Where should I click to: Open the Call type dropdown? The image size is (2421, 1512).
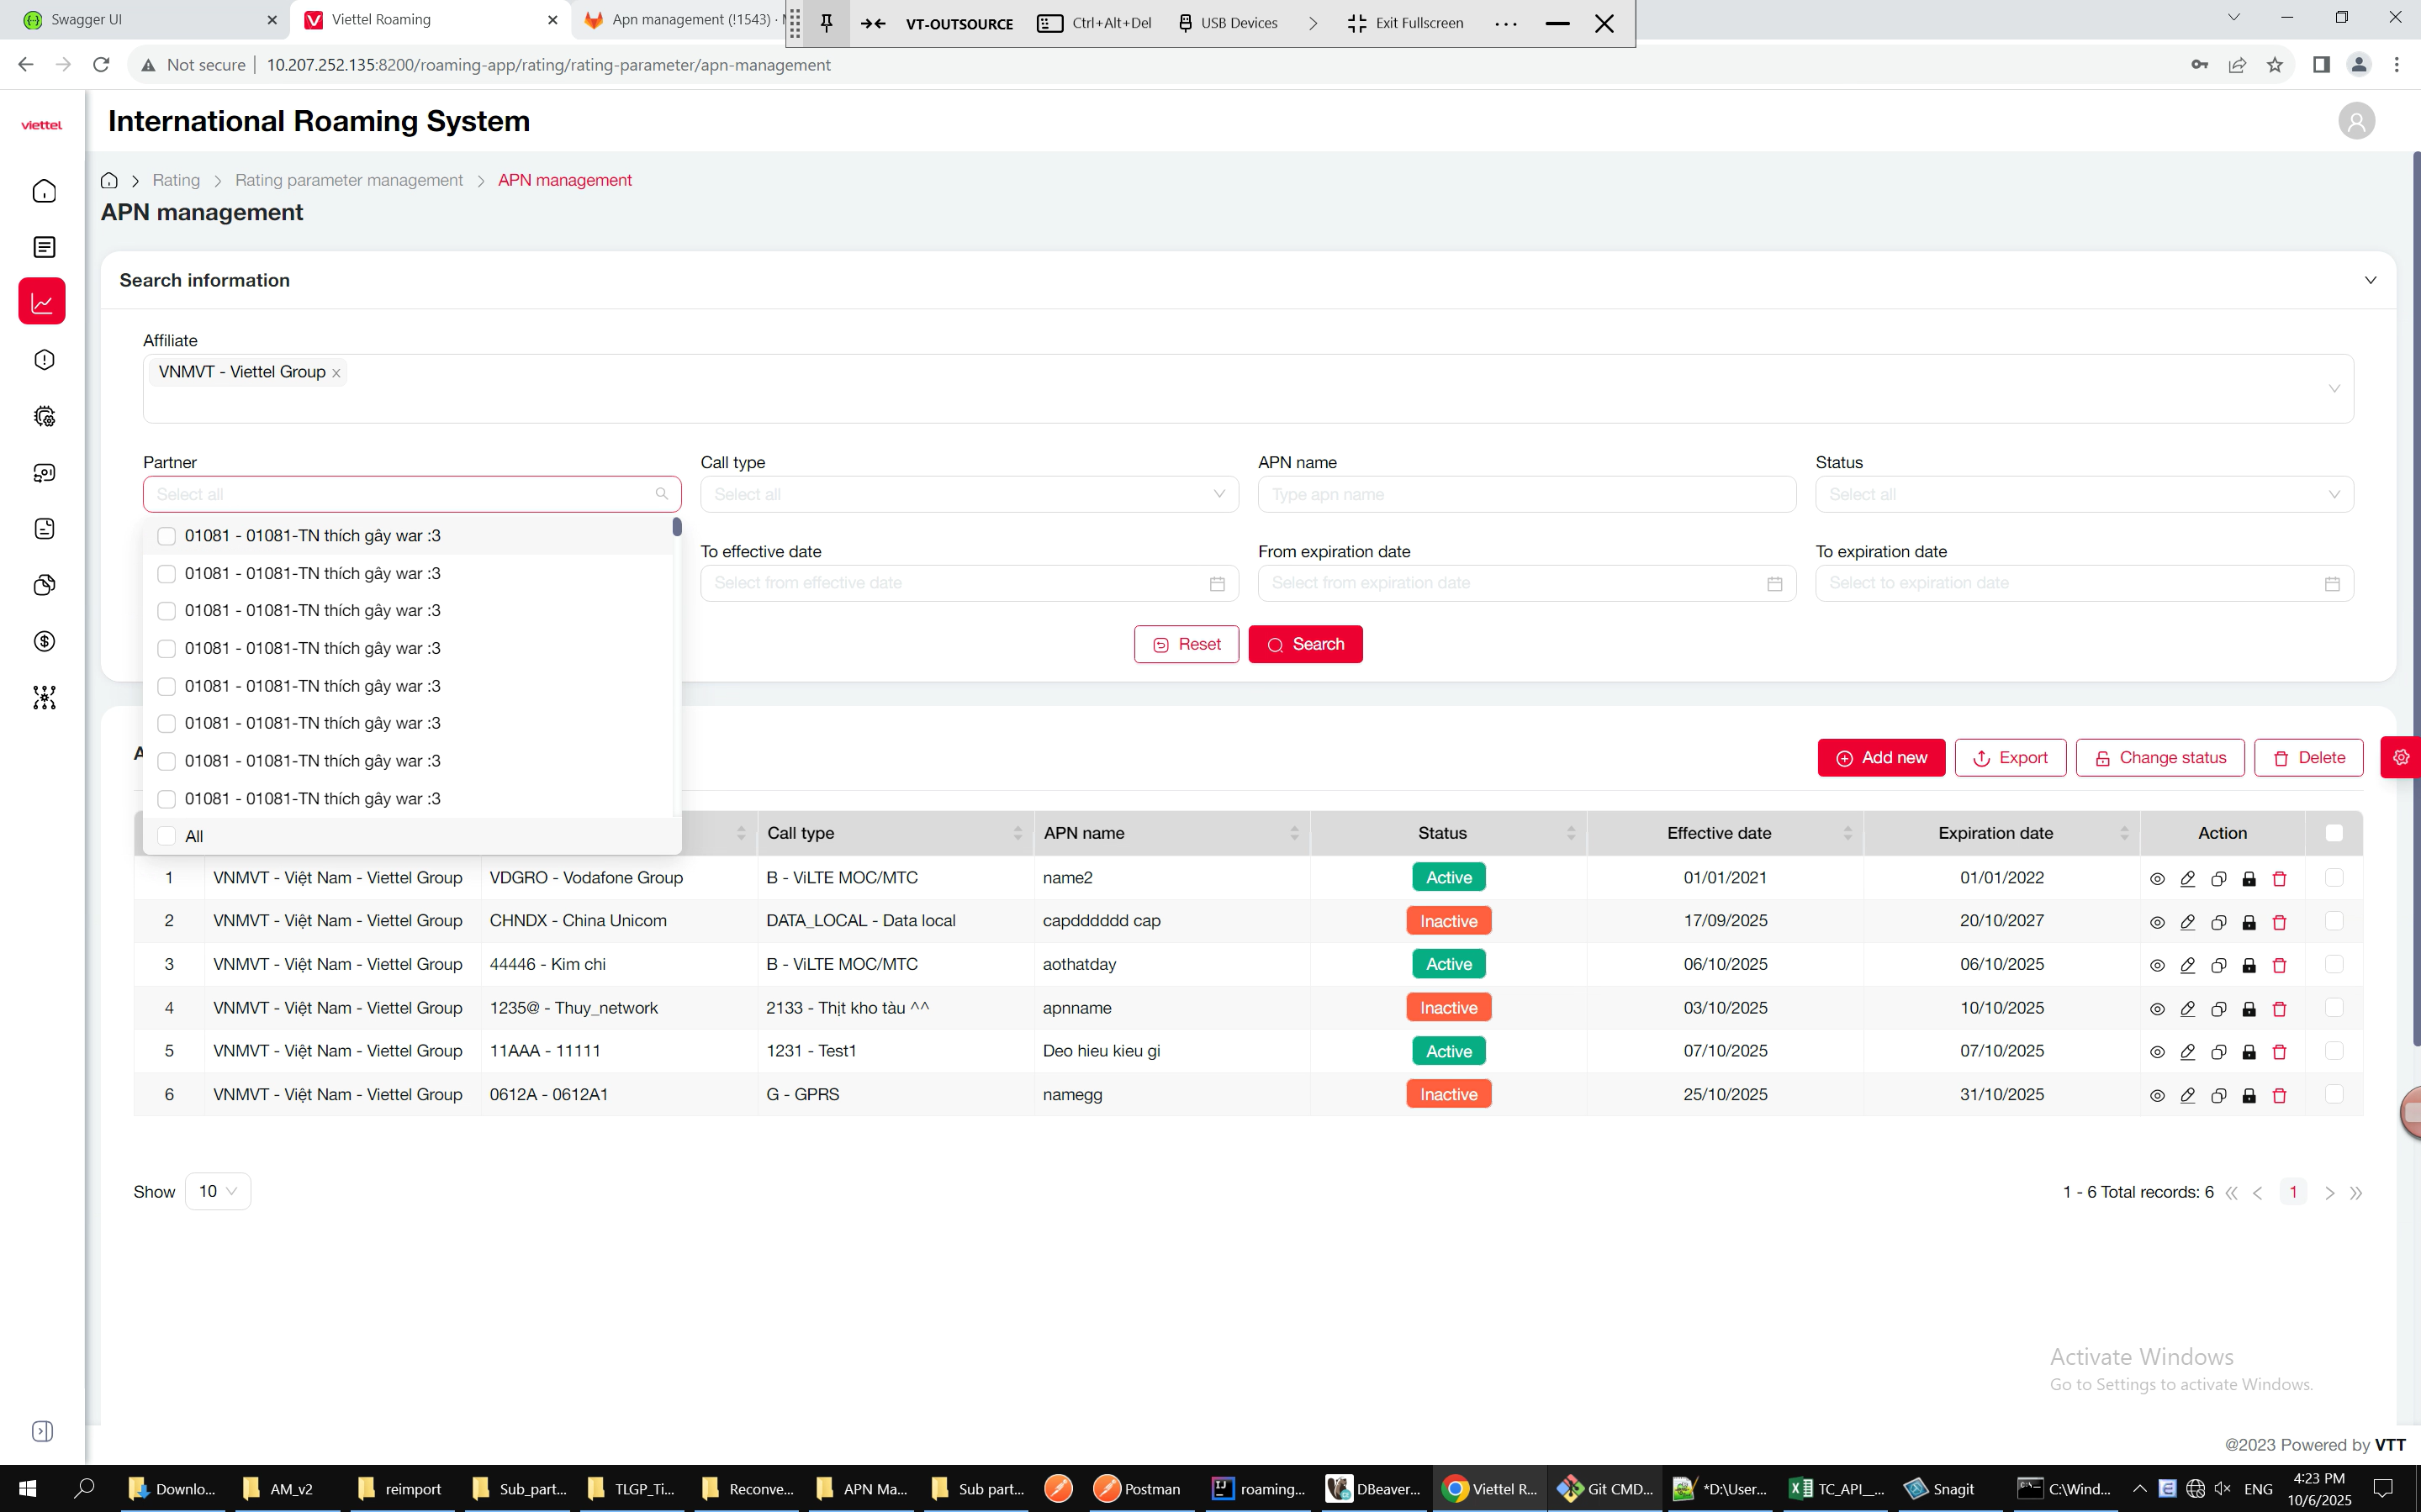click(x=969, y=494)
